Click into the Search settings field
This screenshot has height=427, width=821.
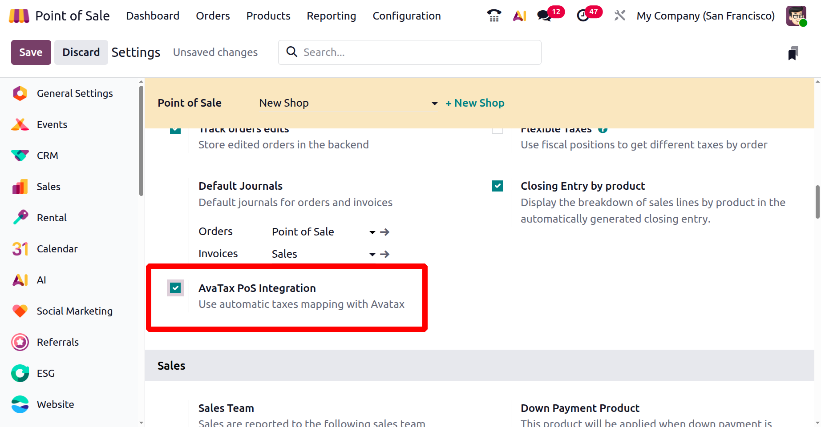click(x=418, y=52)
